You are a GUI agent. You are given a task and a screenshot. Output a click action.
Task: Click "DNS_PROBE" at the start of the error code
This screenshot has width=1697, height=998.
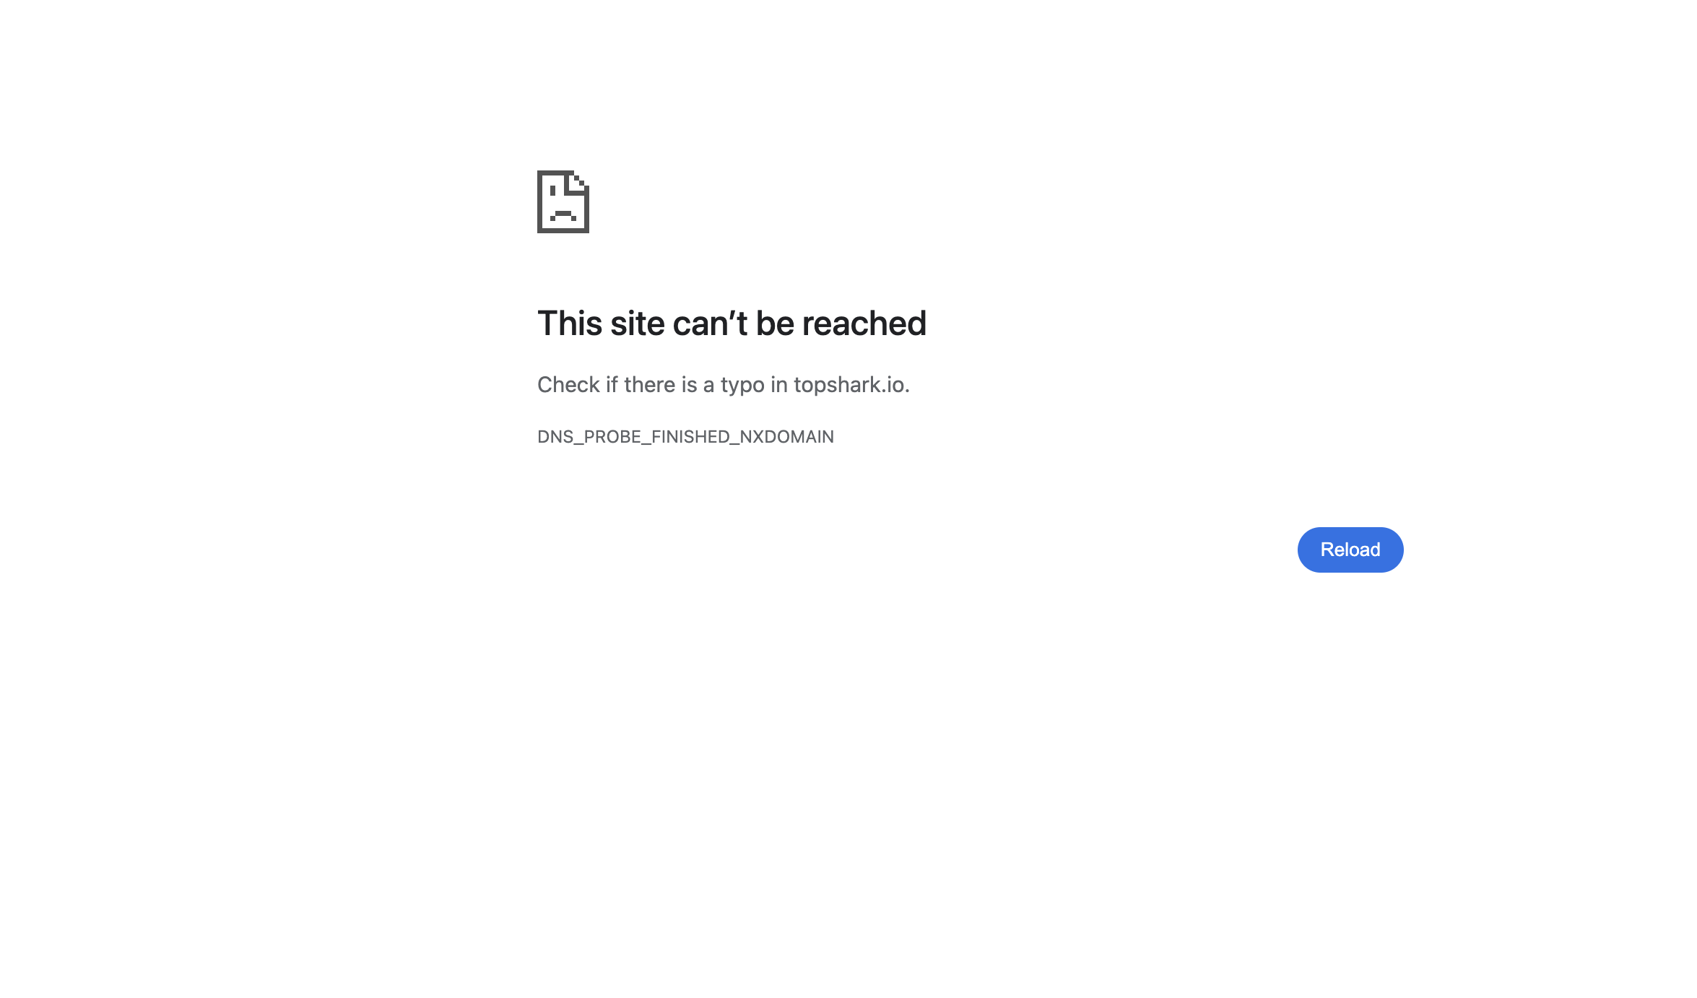coord(589,437)
